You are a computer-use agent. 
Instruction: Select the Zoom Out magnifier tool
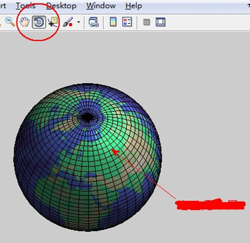pyautogui.click(x=10, y=22)
